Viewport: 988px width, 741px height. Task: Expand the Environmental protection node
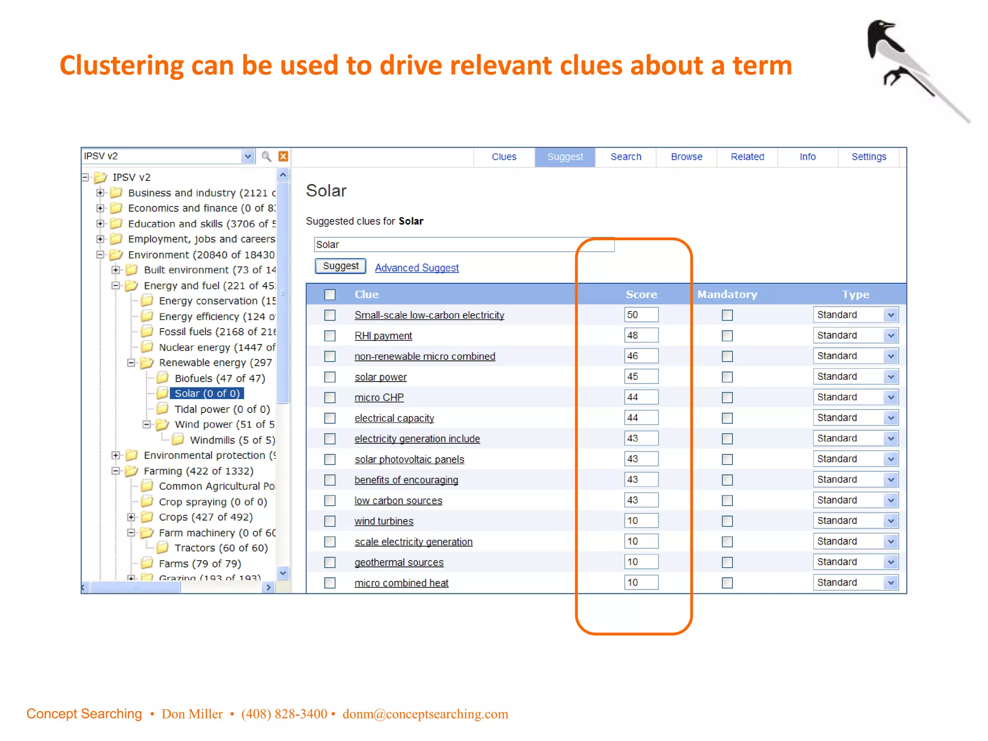pos(115,455)
